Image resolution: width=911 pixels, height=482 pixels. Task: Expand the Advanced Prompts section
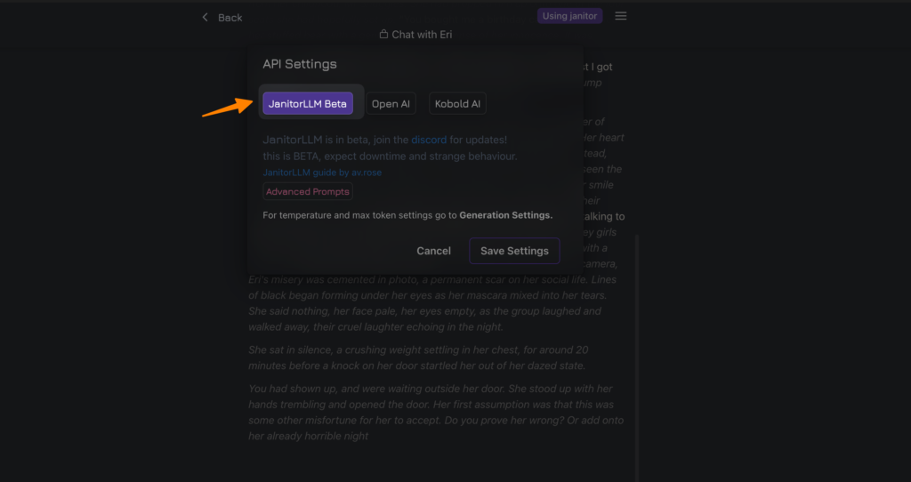click(308, 191)
